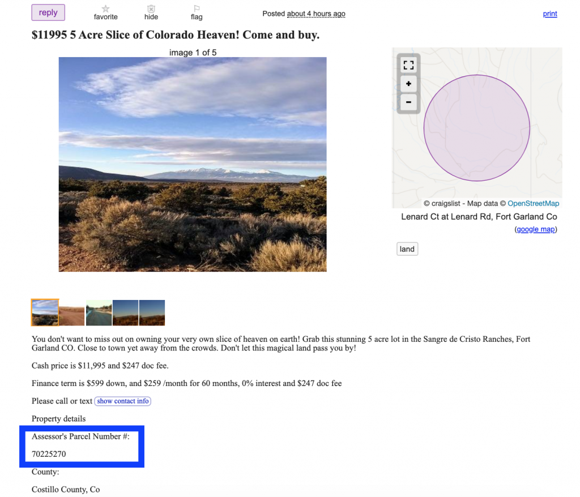Image resolution: width=580 pixels, height=497 pixels.
Task: Click the purple location circle on map
Action: coord(477,128)
